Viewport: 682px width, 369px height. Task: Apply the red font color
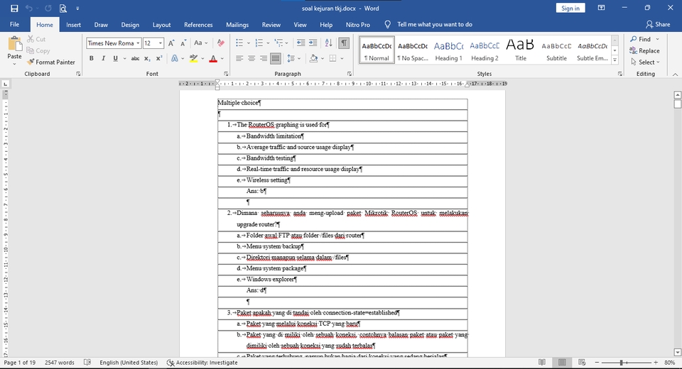pyautogui.click(x=213, y=58)
